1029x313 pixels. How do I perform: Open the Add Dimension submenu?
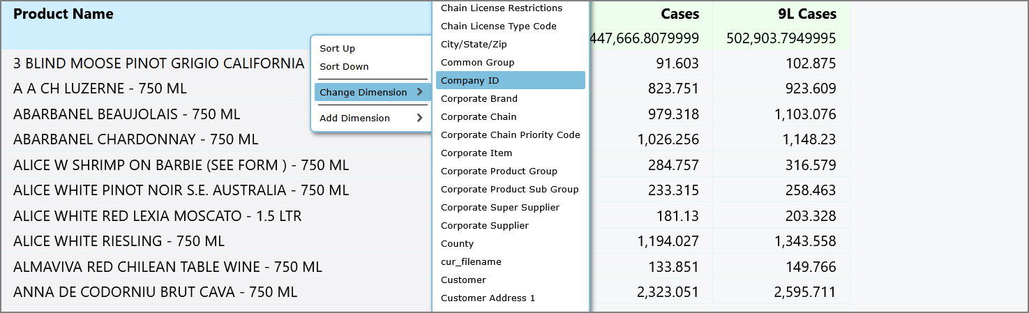tap(371, 118)
